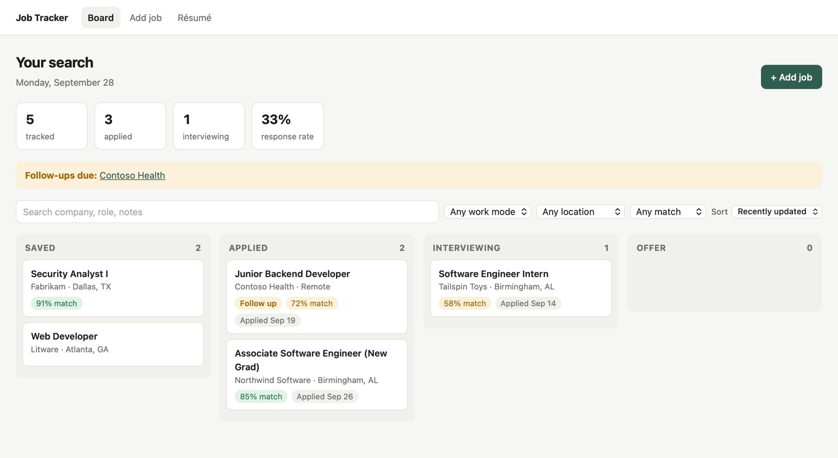The width and height of the screenshot is (838, 458).
Task: Focus the search company, role, notes field
Action: click(227, 212)
